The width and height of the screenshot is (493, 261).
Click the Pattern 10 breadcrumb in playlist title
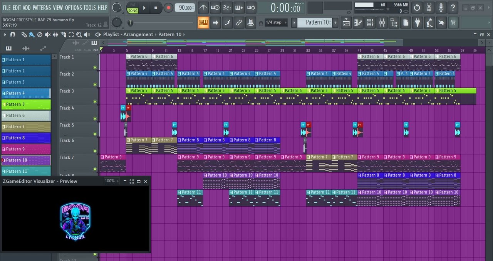tap(169, 34)
